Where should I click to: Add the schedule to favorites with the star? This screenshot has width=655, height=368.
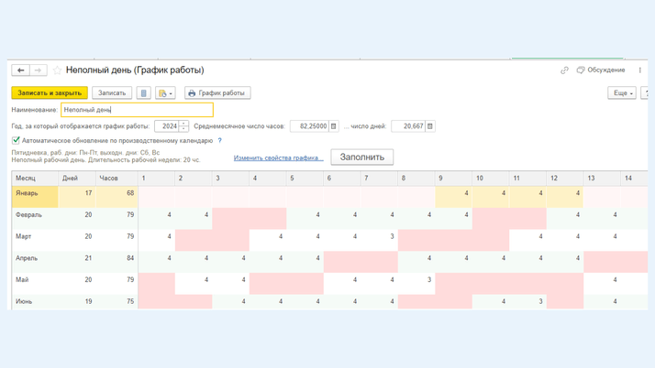click(57, 70)
